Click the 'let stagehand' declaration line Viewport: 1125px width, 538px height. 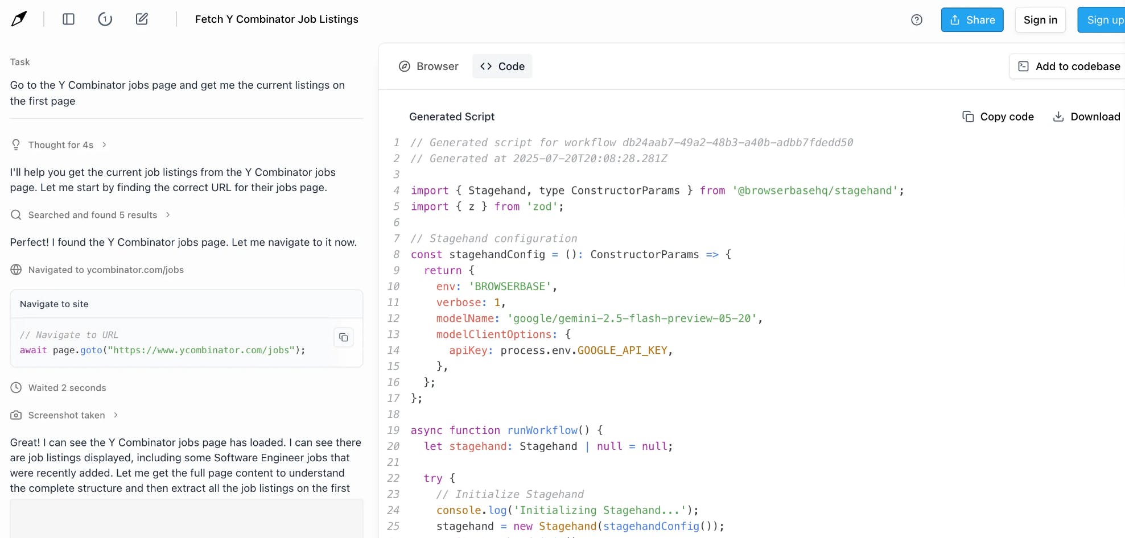pyautogui.click(x=549, y=446)
